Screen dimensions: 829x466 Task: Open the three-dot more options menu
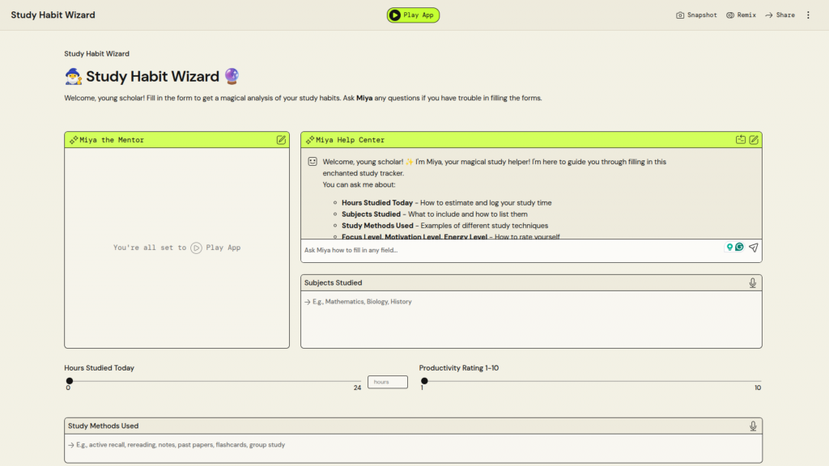pyautogui.click(x=808, y=15)
